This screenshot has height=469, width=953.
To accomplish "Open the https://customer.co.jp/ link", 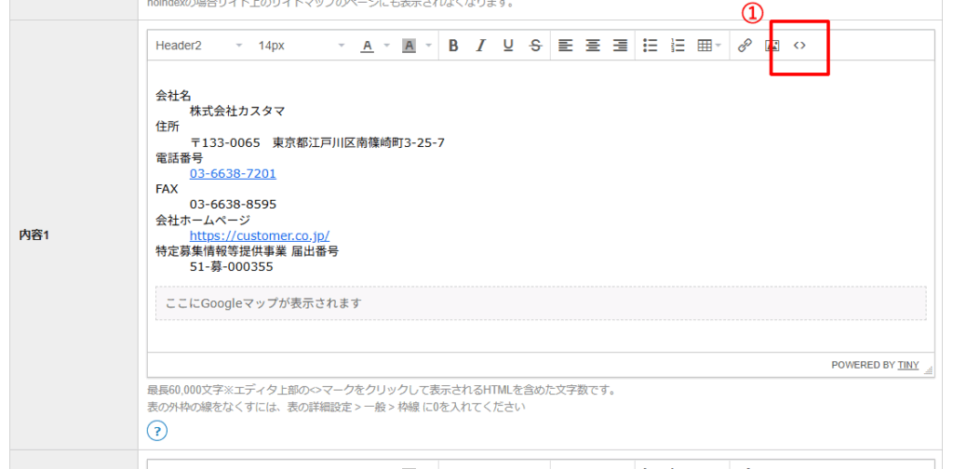I will click(259, 235).
